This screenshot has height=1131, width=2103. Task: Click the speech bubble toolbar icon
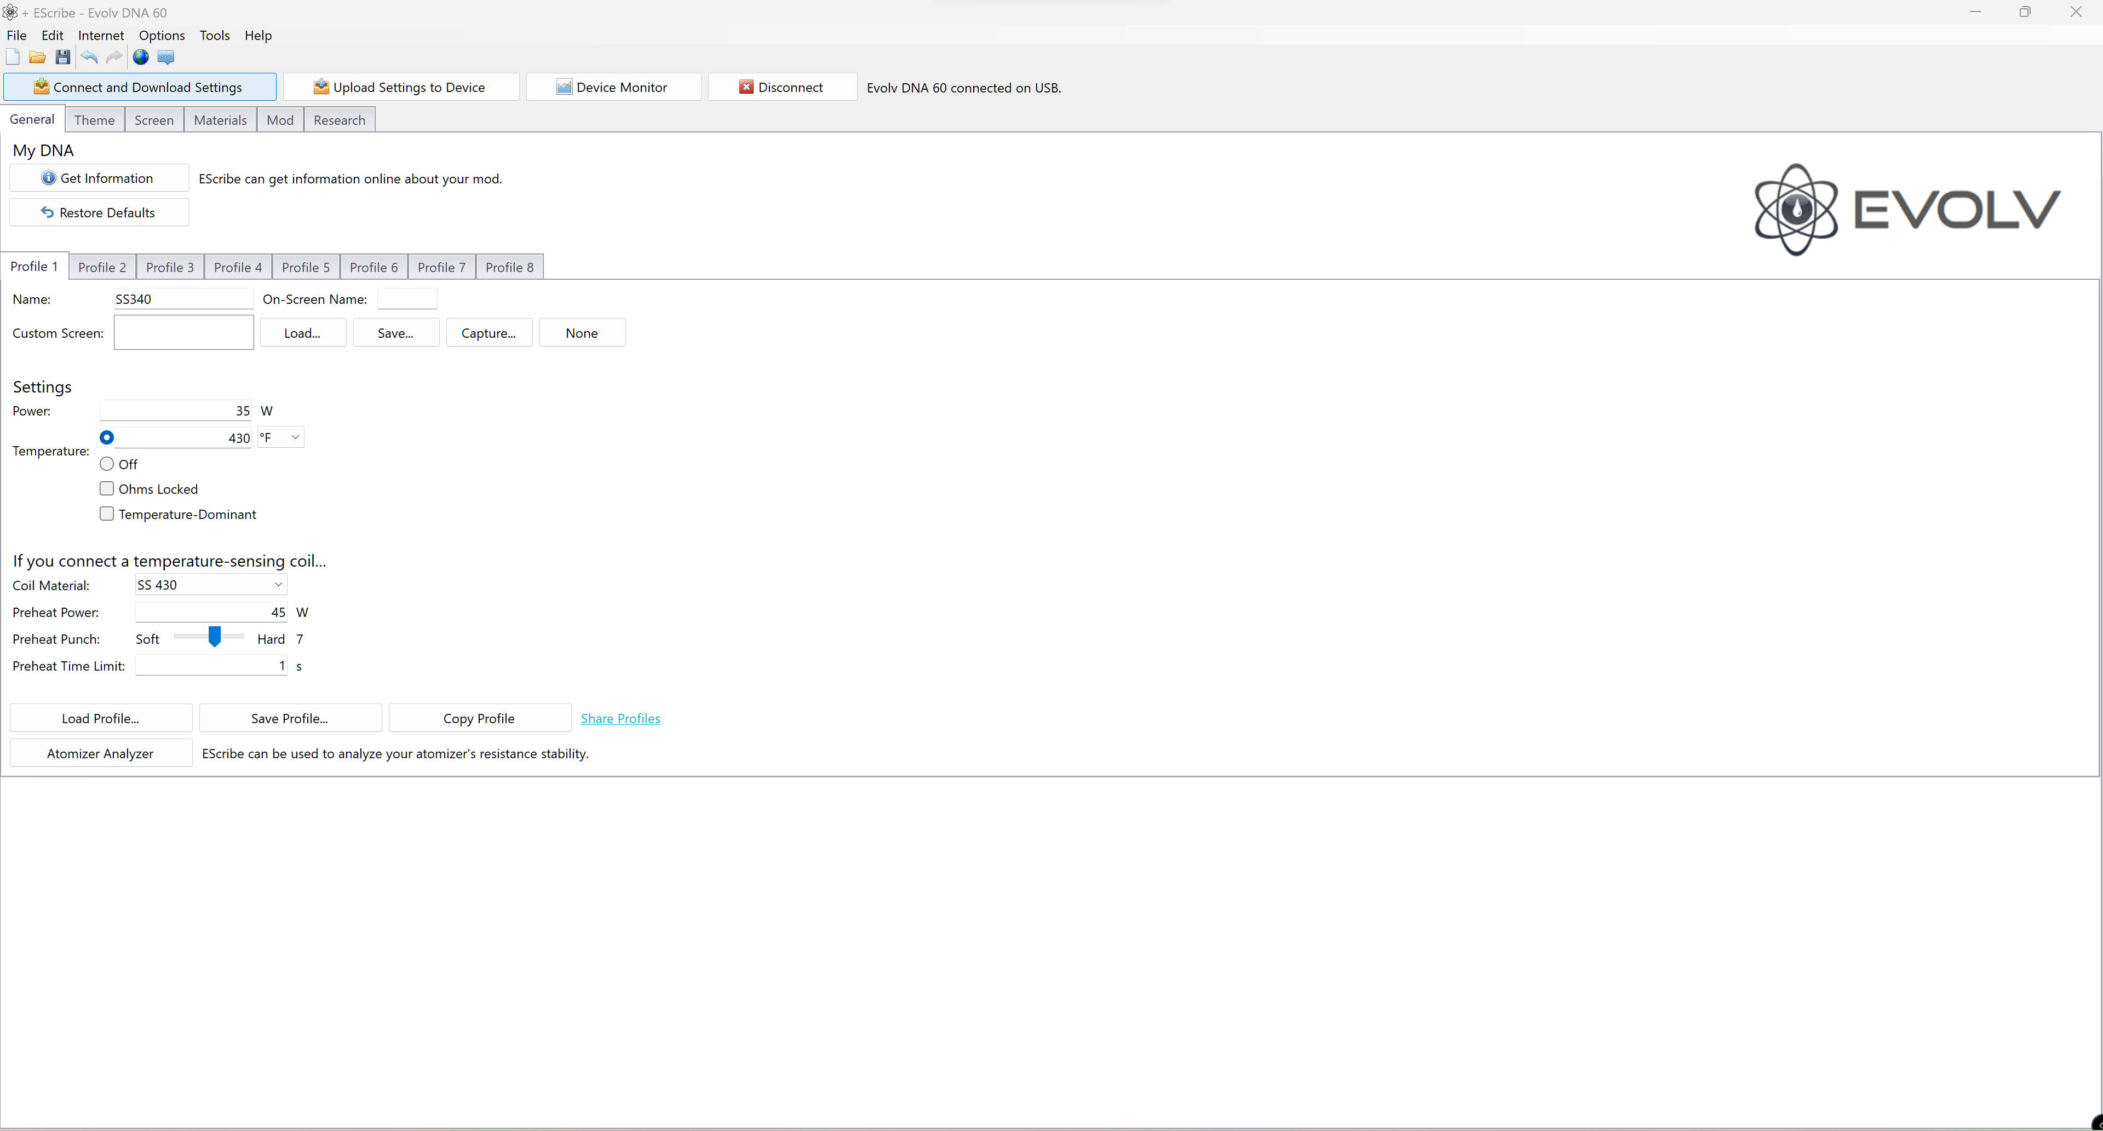166,57
